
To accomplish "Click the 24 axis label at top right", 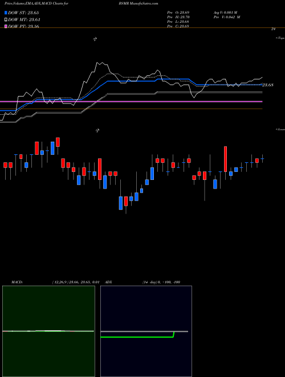I will pyautogui.click(x=273, y=29).
